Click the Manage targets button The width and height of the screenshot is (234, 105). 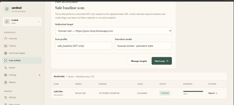139,61
